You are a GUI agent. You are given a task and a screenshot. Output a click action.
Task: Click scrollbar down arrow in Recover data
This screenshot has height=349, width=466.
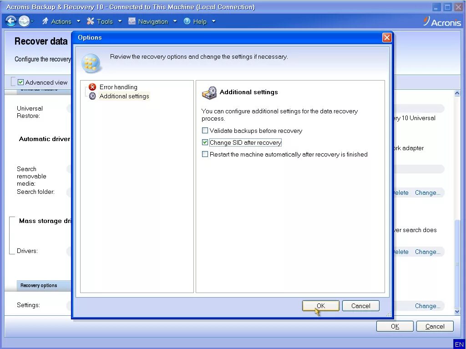tap(457, 312)
